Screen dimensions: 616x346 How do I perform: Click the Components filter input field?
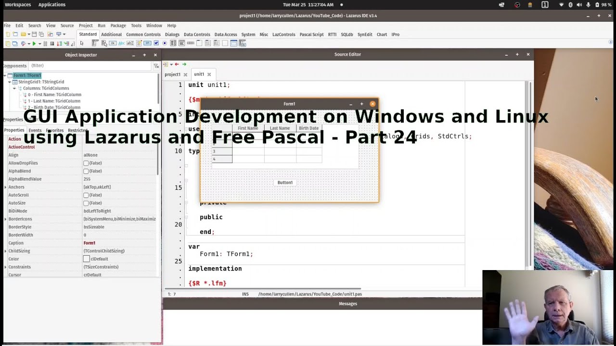(x=90, y=66)
